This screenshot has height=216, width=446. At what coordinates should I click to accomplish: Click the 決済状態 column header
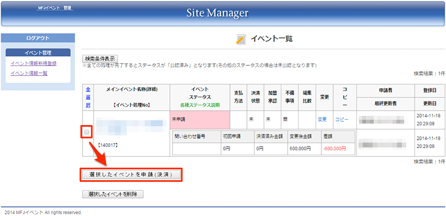click(x=255, y=97)
